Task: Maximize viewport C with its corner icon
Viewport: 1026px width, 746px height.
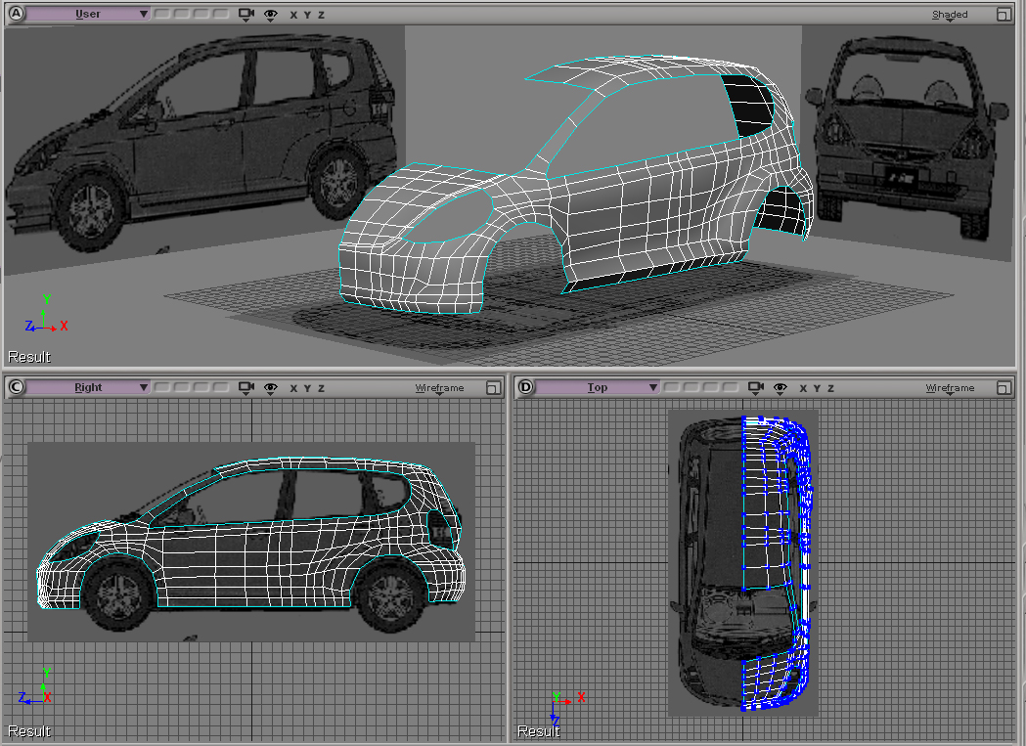Action: (x=493, y=388)
